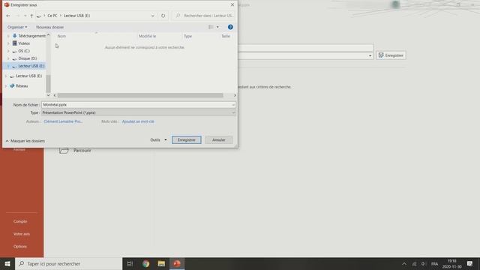The height and width of the screenshot is (270, 480).
Task: Sort files by Taille column
Action: [226, 36]
